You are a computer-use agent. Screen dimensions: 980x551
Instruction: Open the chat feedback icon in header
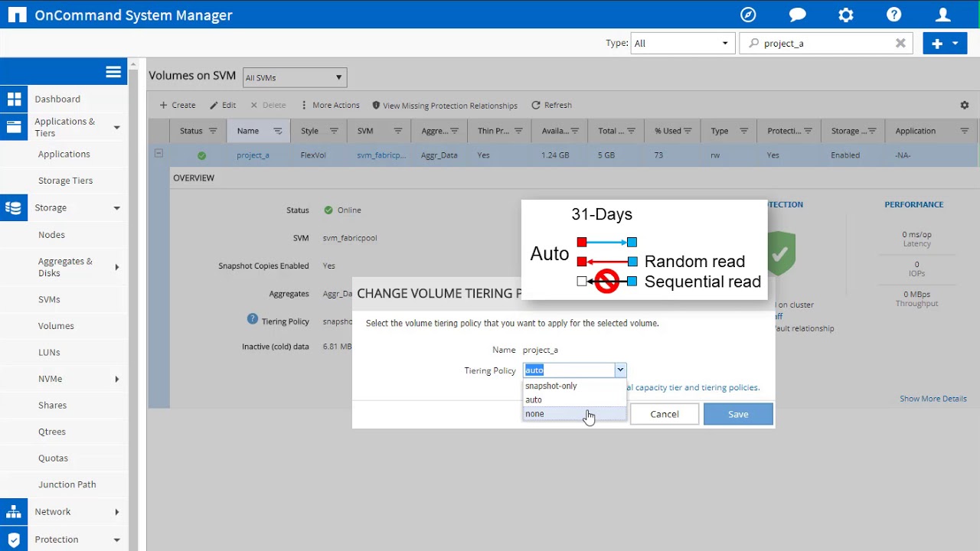(x=797, y=15)
